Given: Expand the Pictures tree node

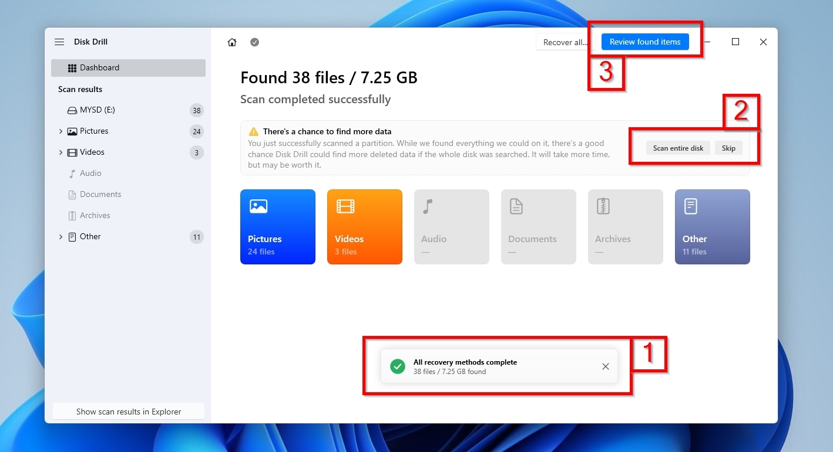Looking at the screenshot, I should click(61, 131).
